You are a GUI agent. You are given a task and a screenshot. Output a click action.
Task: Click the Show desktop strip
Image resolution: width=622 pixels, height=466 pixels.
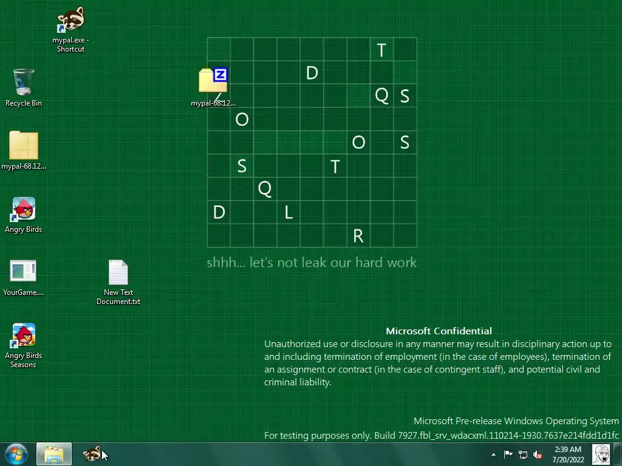pyautogui.click(x=619, y=454)
